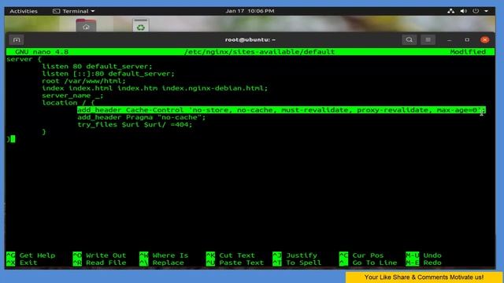Click the Home folder desktop icon
504x283 pixels.
pyautogui.click(x=86, y=25)
